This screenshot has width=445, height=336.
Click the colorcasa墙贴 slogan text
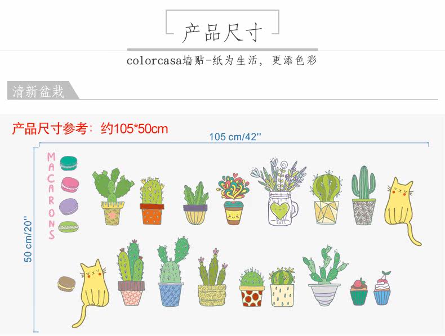pos(221,61)
